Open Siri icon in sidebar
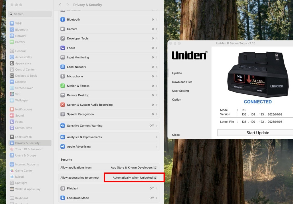Screen dimensions: 293x204 pyautogui.click(x=12, y=94)
